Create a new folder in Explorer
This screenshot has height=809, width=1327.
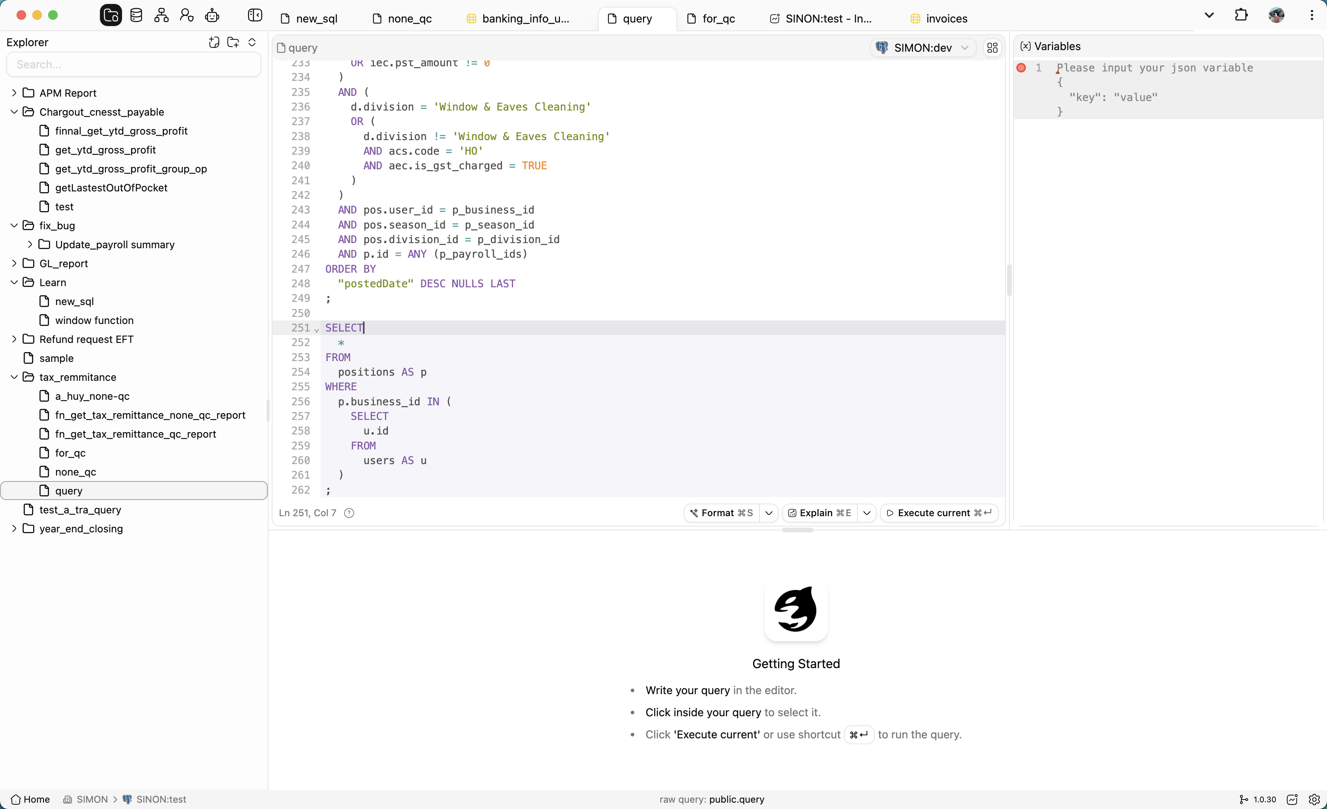point(233,42)
